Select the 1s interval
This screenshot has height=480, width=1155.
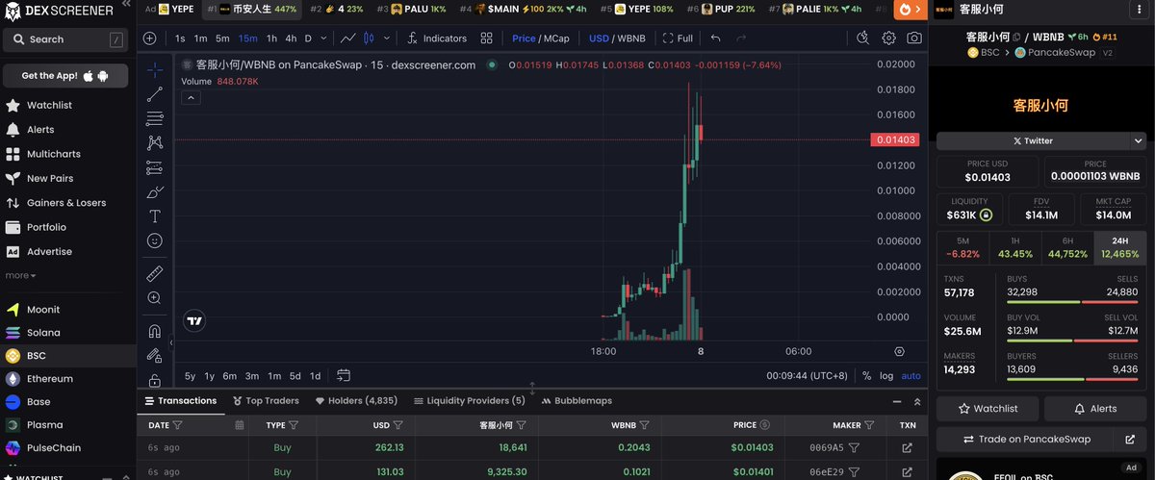180,38
